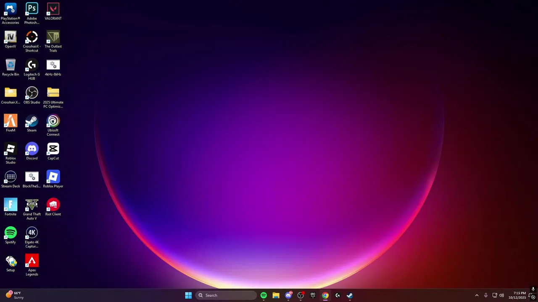Select CrosshairX - Shortcut icon
Screen dimensions: 538x302
(x=32, y=42)
